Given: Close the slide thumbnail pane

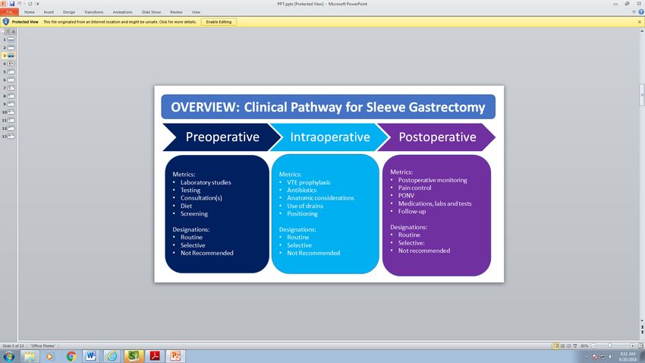Looking at the screenshot, I should coord(14,31).
